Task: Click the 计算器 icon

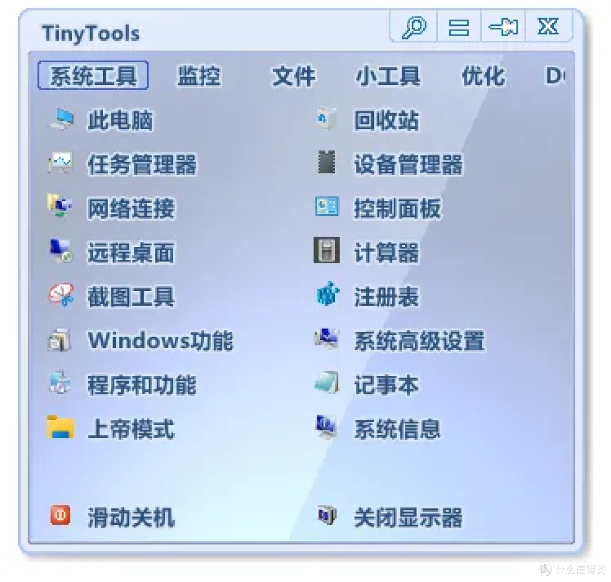Action: tap(326, 250)
